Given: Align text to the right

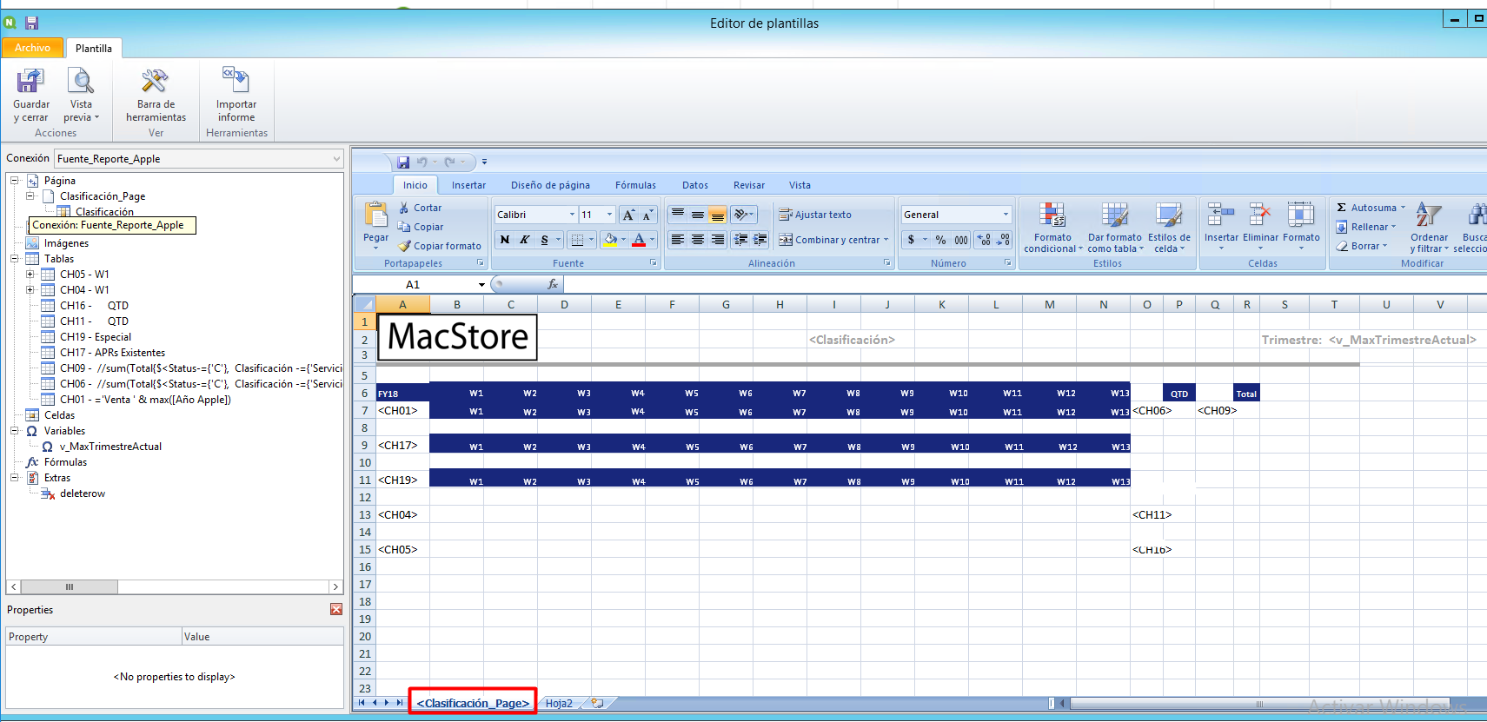Looking at the screenshot, I should (718, 240).
